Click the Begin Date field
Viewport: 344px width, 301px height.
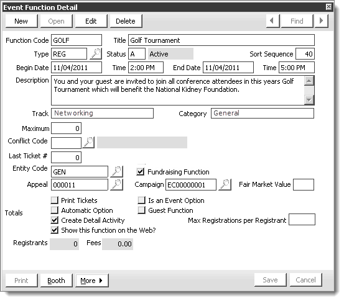(x=77, y=68)
